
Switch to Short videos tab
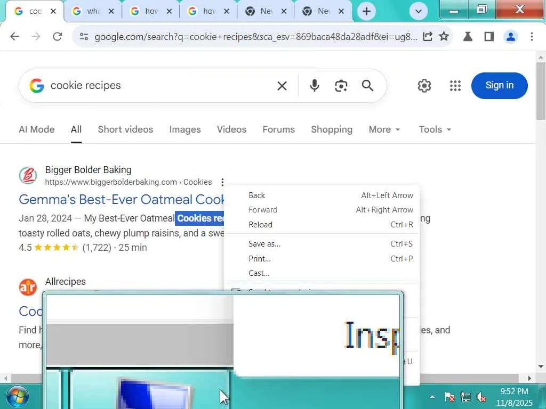tap(125, 129)
